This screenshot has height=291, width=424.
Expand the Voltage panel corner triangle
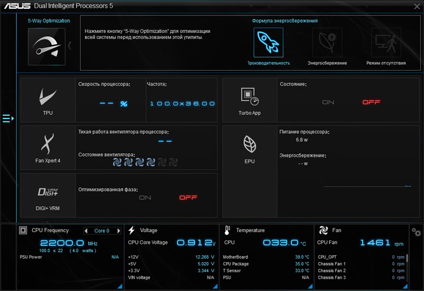click(x=216, y=286)
